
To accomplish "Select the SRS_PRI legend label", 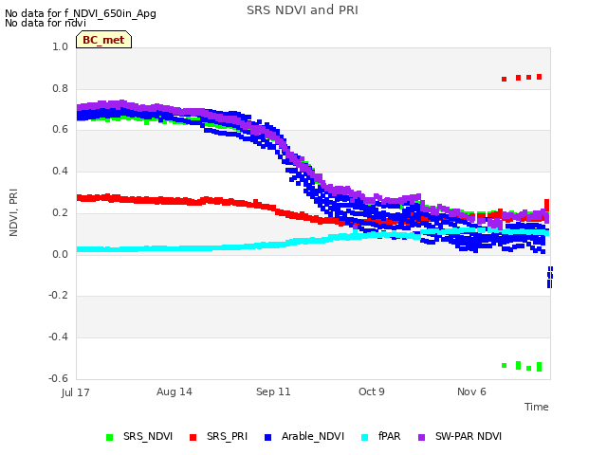I will (227, 436).
